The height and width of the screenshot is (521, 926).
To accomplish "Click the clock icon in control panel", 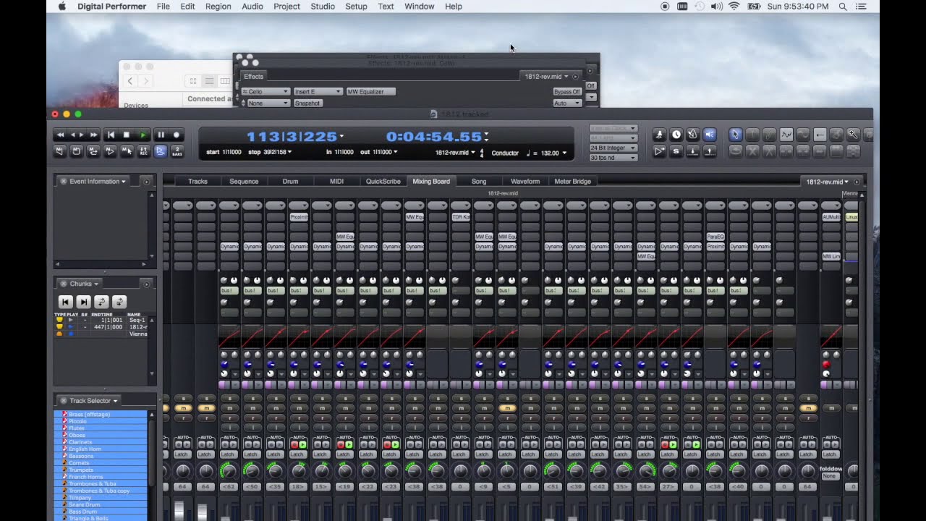I will coord(676,135).
